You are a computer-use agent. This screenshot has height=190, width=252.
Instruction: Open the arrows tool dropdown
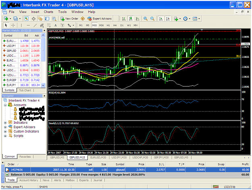tap(73, 25)
